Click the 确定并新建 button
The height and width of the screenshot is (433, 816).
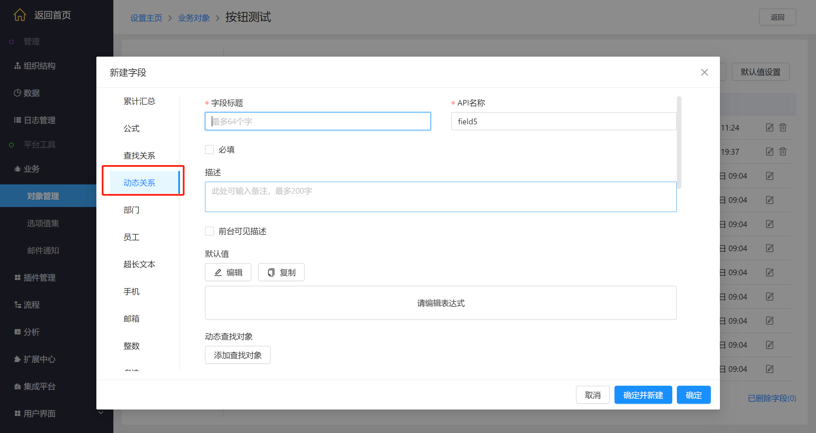point(643,395)
